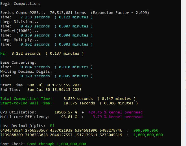This screenshot has height=146, width=186.
Task: Click the 'Base Converting:' line
Action: coord(18,63)
